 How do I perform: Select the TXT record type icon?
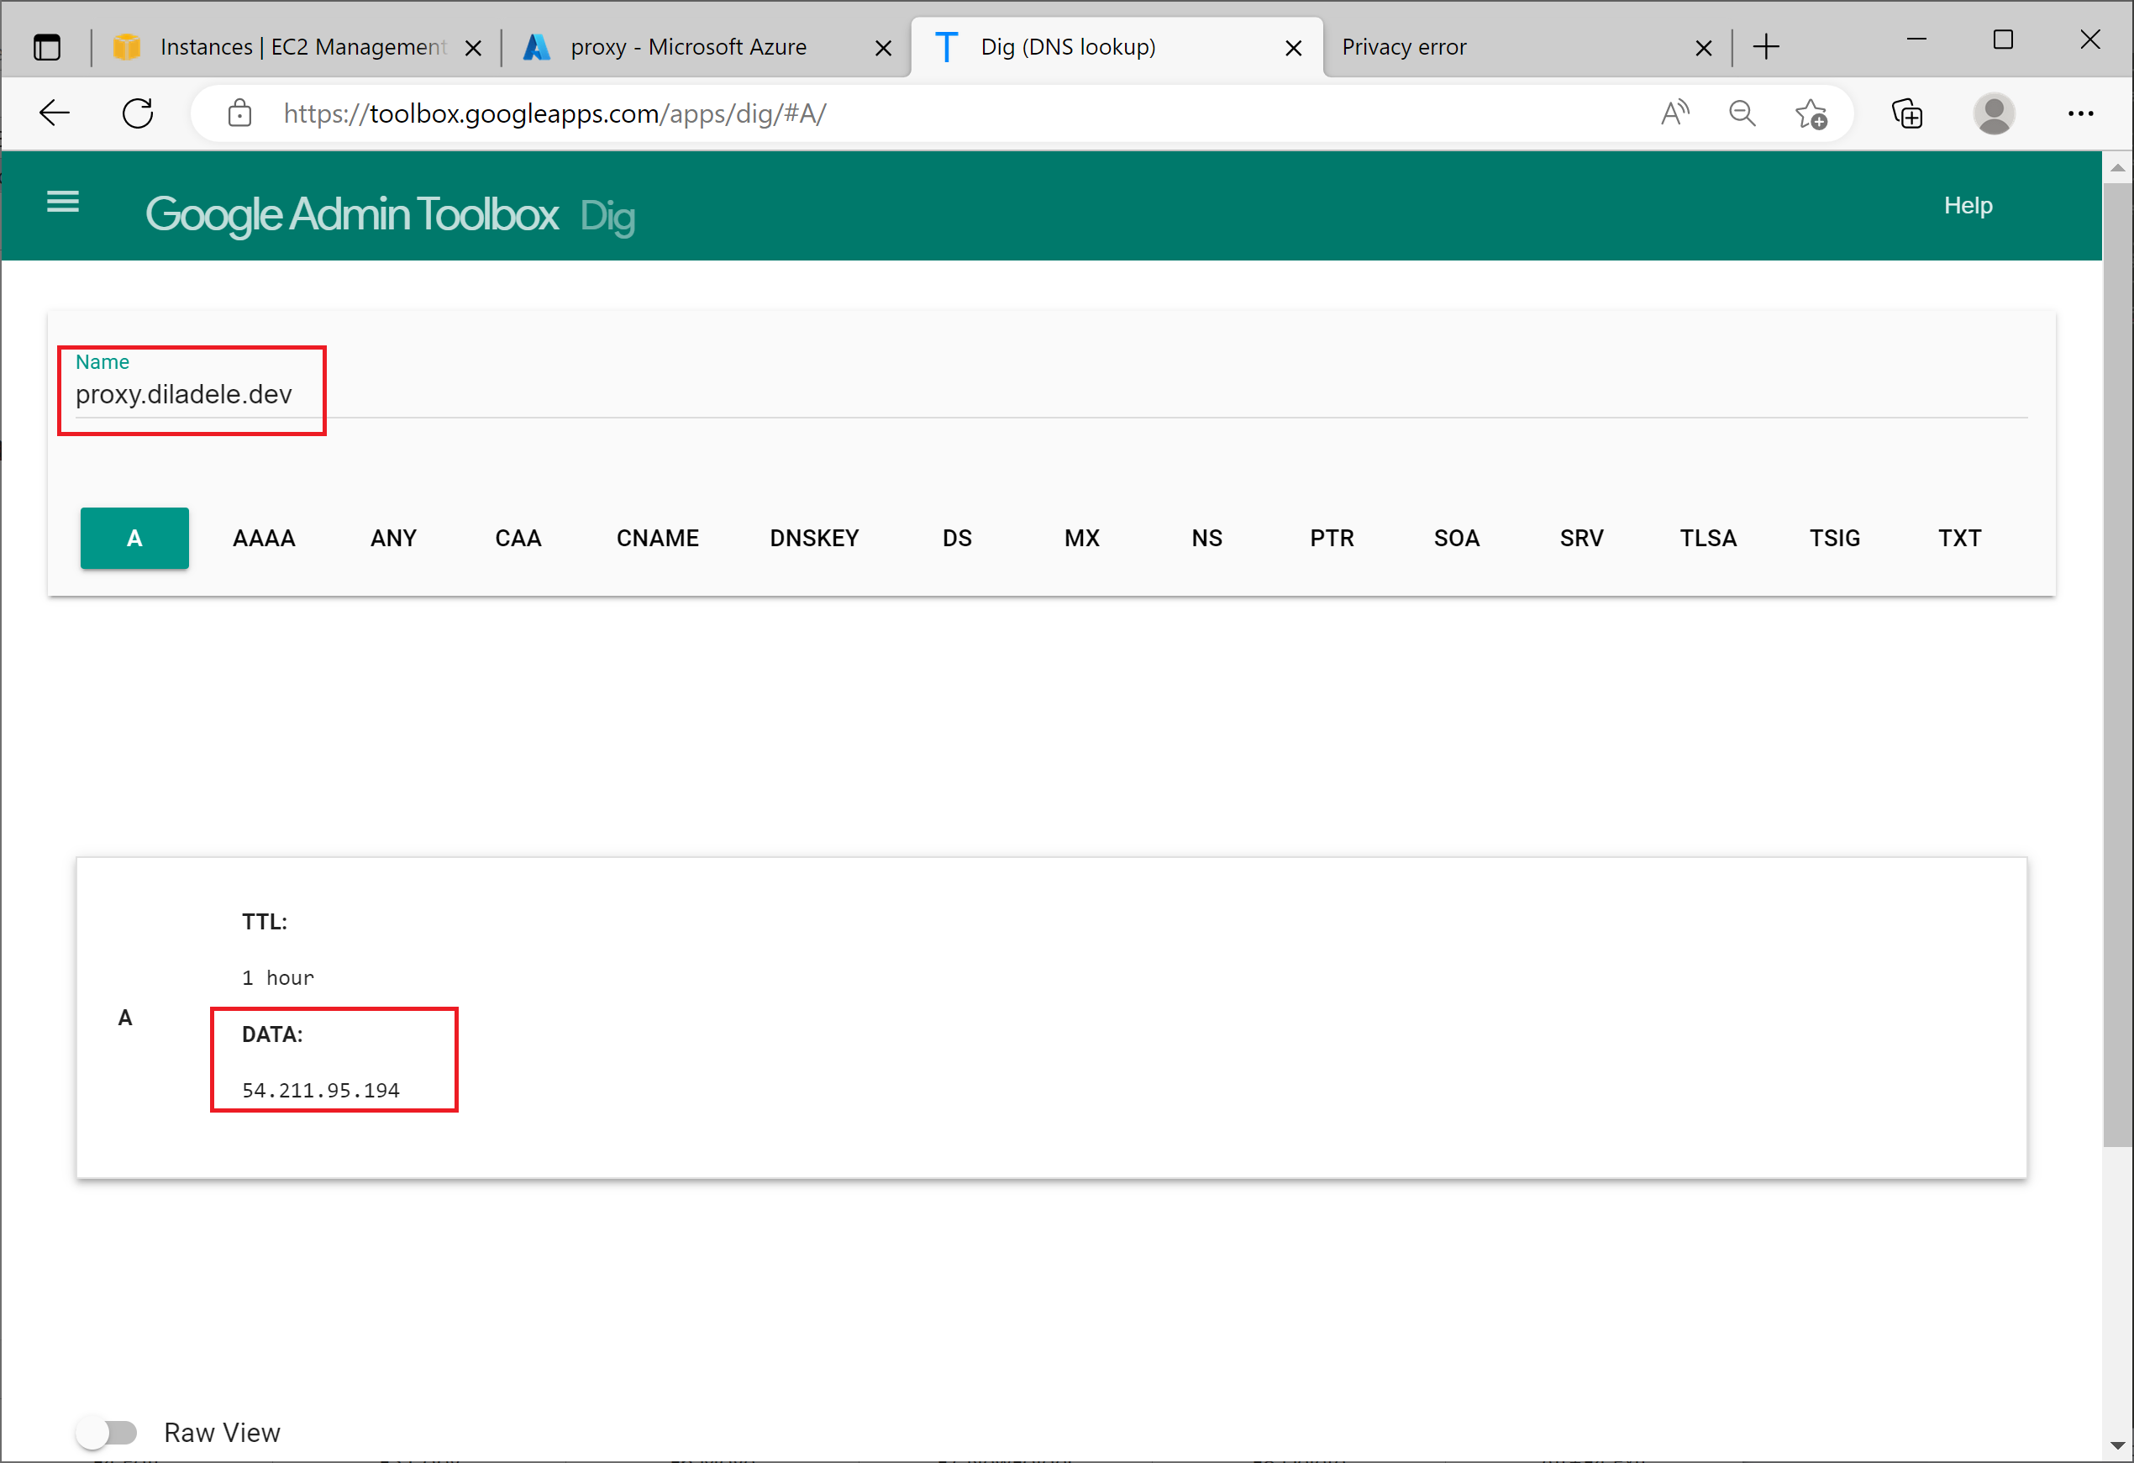pyautogui.click(x=1958, y=537)
